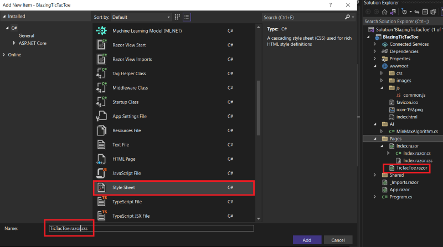Choose JavaScript File template
Viewport: 443px width, 247px height.
174,173
